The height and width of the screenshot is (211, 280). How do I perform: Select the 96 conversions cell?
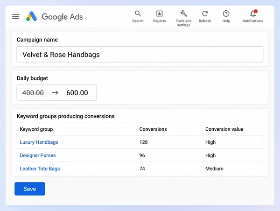coord(142,155)
